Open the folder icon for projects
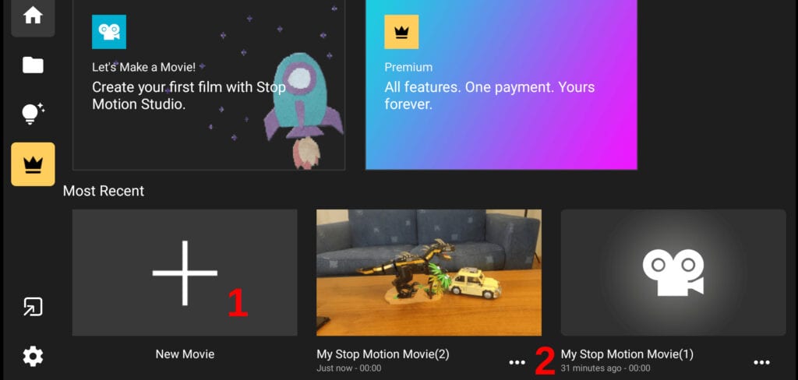798x380 pixels. click(x=33, y=65)
